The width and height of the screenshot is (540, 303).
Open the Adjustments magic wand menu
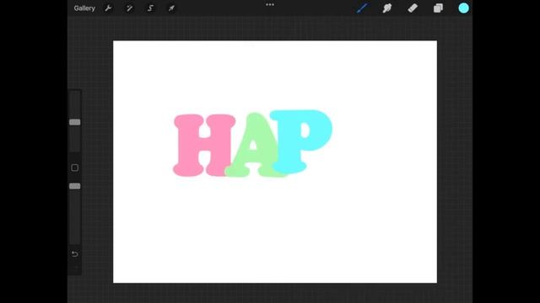(x=129, y=8)
